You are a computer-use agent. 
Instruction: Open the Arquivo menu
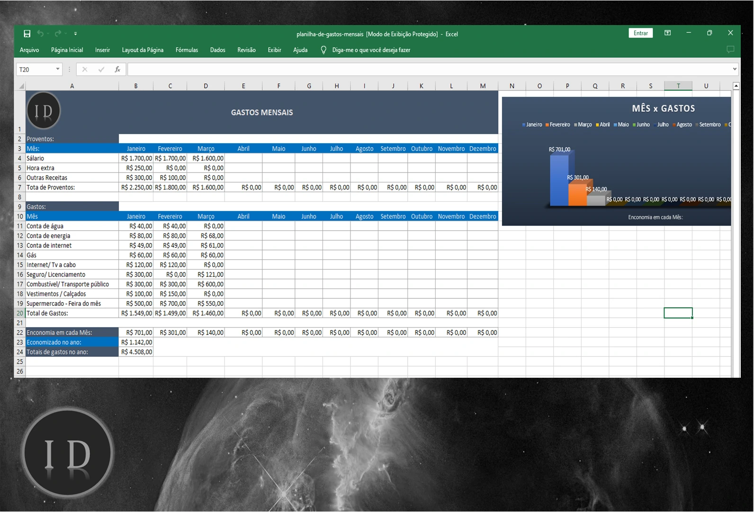point(29,50)
